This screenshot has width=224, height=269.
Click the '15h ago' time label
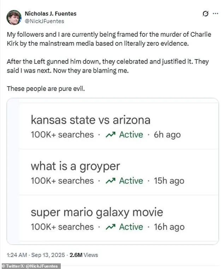pos(169,181)
